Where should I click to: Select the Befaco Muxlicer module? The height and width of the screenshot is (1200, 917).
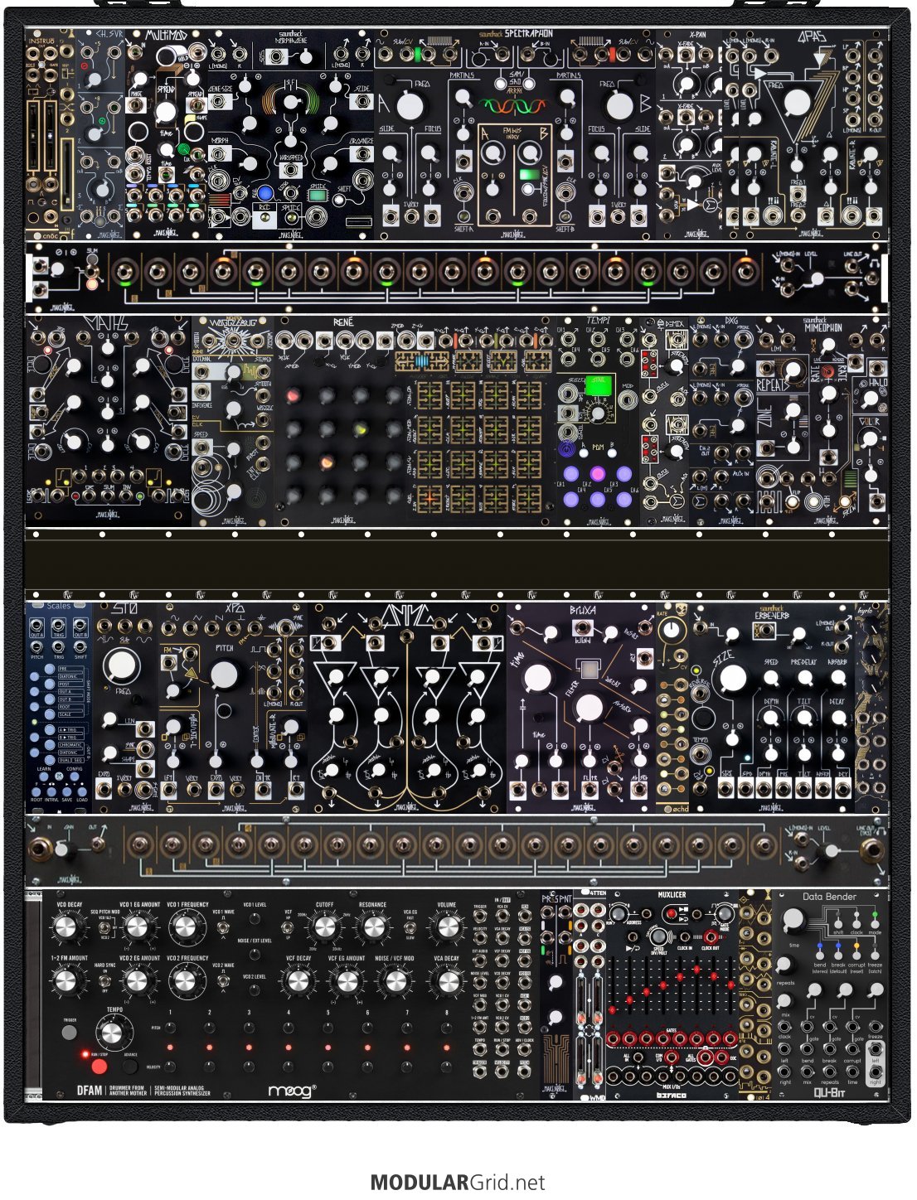[x=671, y=994]
